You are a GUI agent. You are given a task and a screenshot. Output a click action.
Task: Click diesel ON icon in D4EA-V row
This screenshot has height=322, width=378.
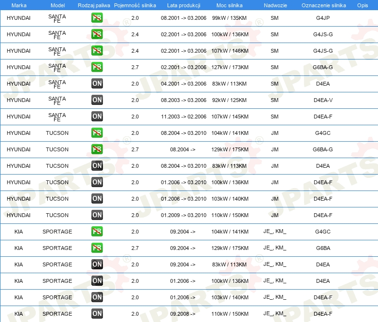97,100
